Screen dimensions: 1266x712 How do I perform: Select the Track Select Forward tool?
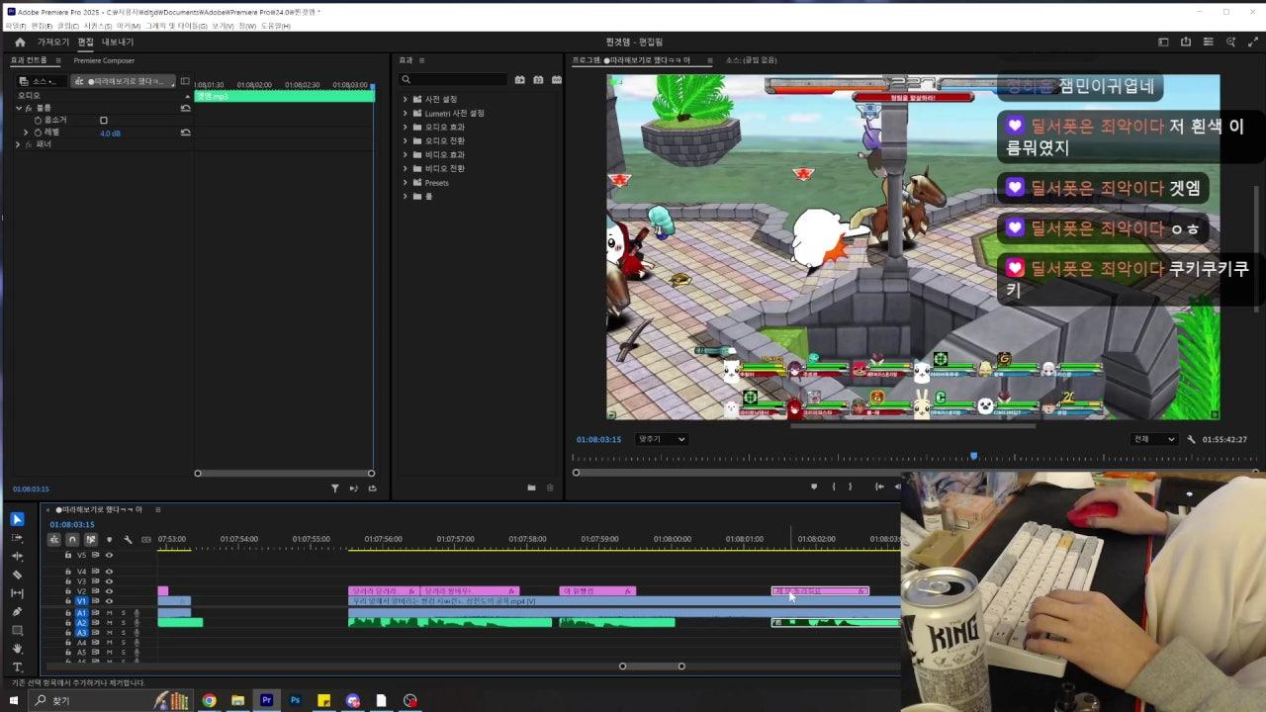(17, 538)
